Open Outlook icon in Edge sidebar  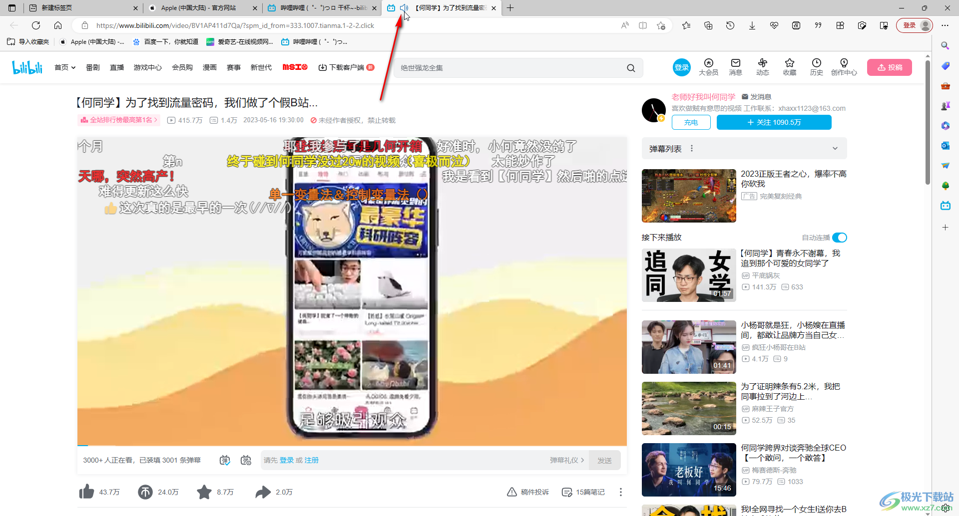[x=945, y=146]
